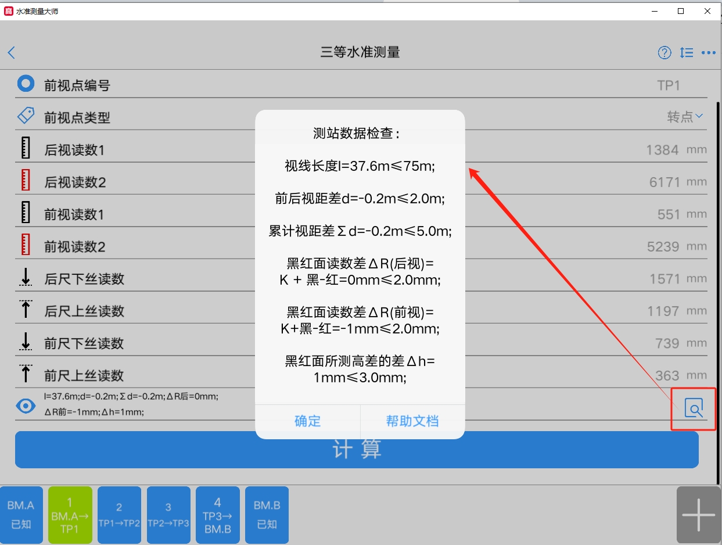The height and width of the screenshot is (545, 722).
Task: Open the ellipsis more options menu
Action: (x=708, y=52)
